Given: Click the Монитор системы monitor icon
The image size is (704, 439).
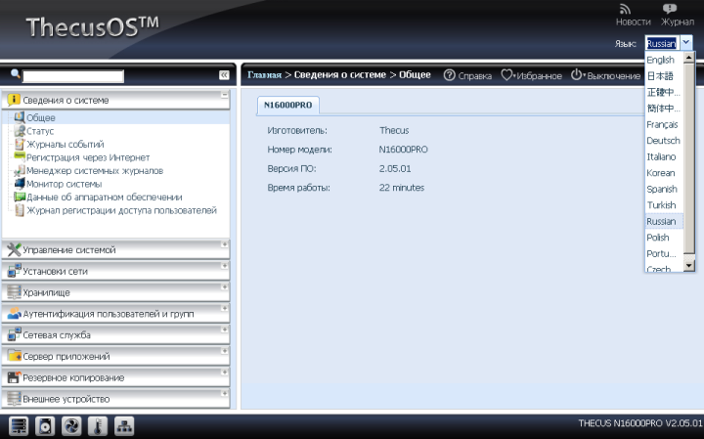Looking at the screenshot, I should [x=20, y=184].
